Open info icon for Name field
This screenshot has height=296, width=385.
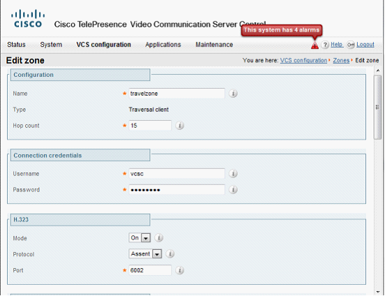[x=233, y=94]
